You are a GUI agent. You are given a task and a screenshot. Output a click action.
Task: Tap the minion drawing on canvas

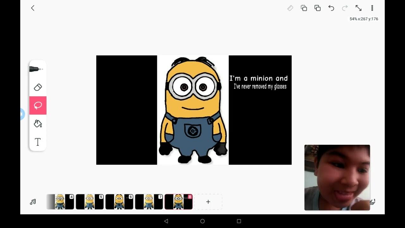coord(193,110)
